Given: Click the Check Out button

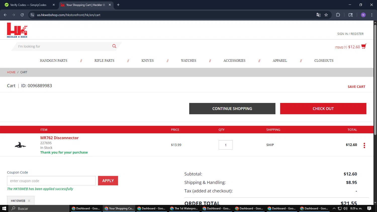Looking at the screenshot, I should point(323,109).
